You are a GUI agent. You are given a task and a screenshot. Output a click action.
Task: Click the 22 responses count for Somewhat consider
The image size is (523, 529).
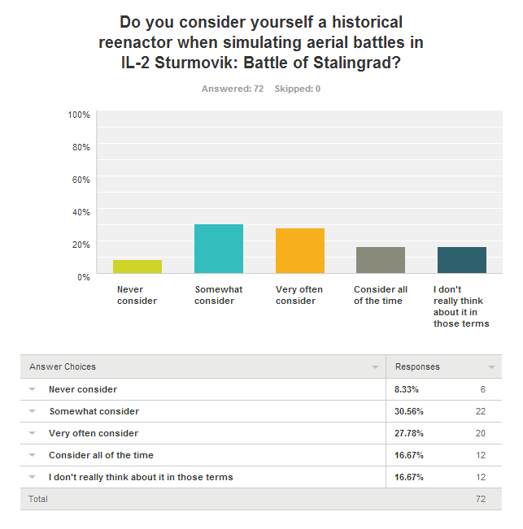[x=481, y=411]
